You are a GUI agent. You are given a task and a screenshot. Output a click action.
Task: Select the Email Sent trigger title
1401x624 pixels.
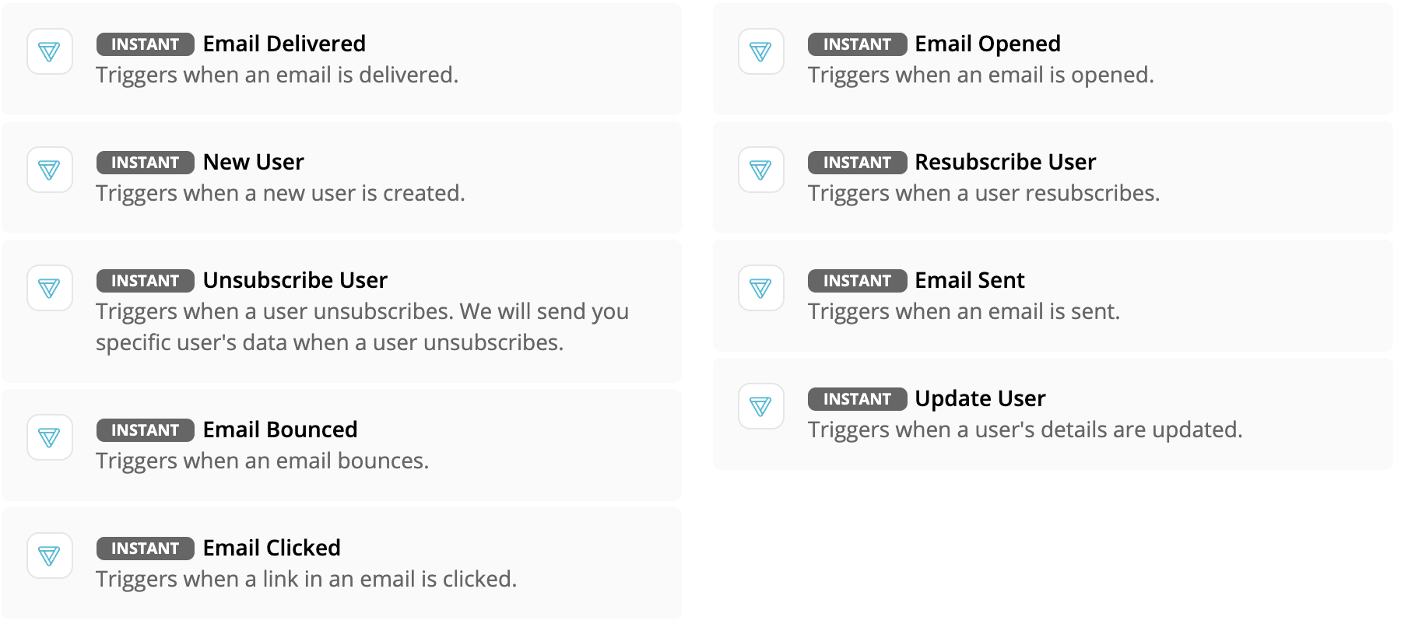coord(969,280)
